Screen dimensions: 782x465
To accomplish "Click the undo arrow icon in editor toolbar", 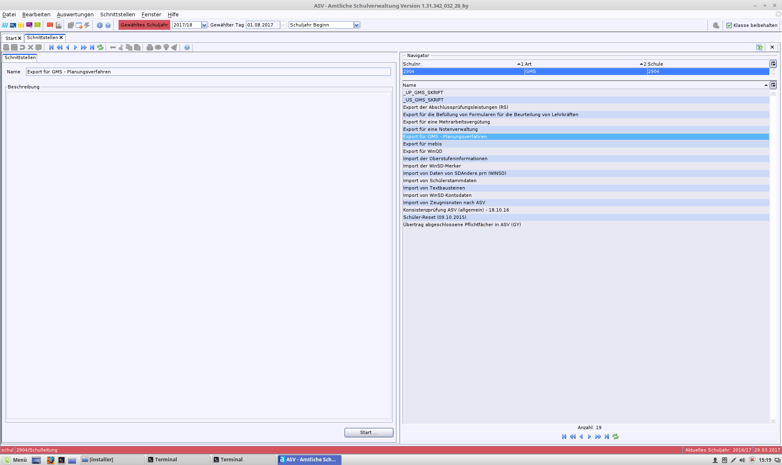I will (x=22, y=47).
